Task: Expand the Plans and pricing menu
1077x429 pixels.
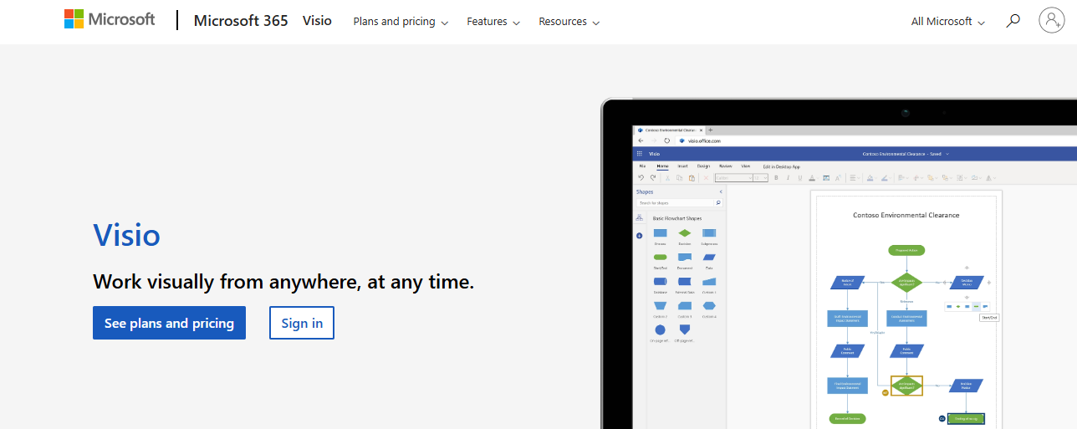Action: pyautogui.click(x=401, y=22)
